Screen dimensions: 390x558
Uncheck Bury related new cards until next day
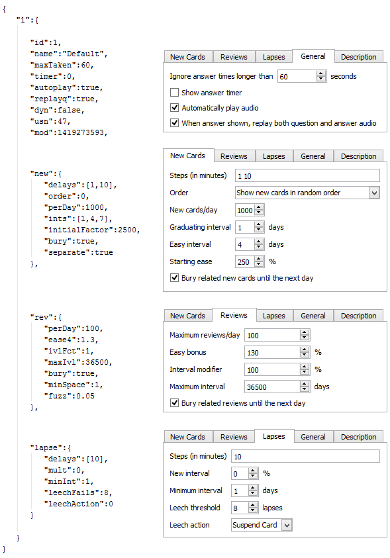174,277
